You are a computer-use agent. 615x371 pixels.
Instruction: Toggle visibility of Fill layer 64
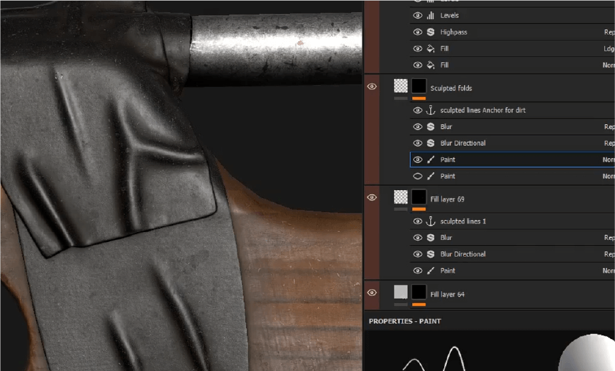coord(372,293)
